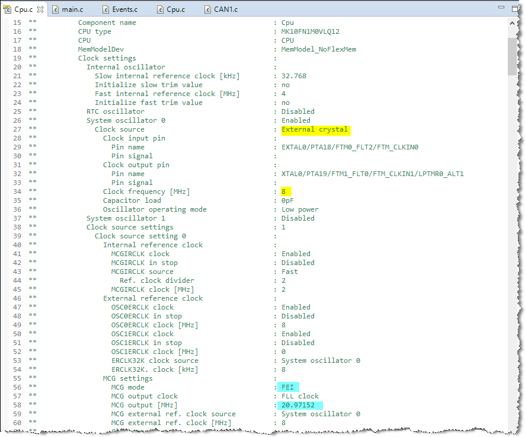The width and height of the screenshot is (525, 437).
Task: Click the 'RTC oscillator' label
Action: pos(116,111)
